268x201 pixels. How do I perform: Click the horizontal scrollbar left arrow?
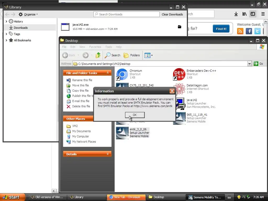tap(54, 191)
